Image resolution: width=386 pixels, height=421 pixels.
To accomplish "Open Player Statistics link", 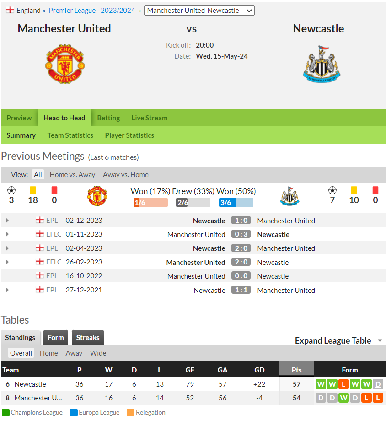I will coord(129,135).
